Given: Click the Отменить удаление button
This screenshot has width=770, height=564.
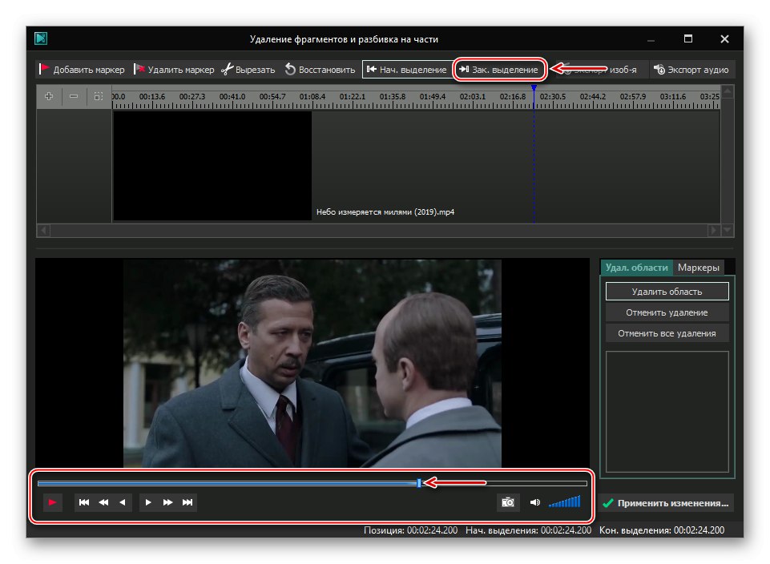Looking at the screenshot, I should [667, 312].
